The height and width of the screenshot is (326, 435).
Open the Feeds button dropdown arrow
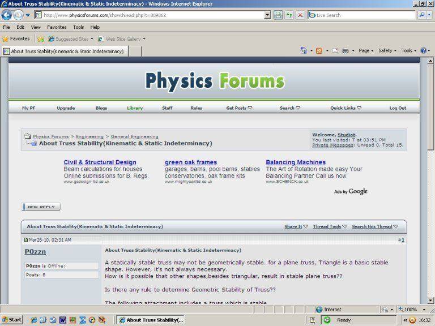[327, 51]
